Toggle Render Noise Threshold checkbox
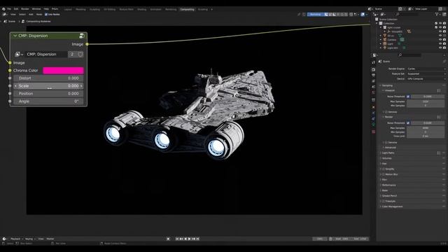The height and width of the screenshot is (252, 448). point(408,123)
